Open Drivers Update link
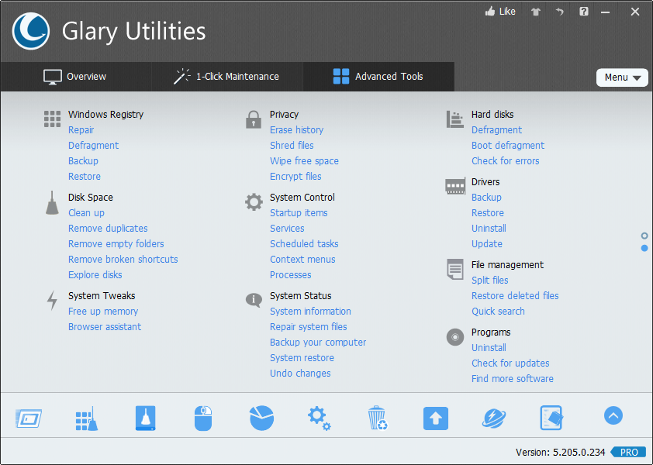The image size is (653, 465). [487, 244]
